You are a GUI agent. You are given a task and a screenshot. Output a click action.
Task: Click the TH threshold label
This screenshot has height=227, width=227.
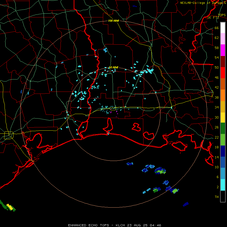click(x=217, y=197)
